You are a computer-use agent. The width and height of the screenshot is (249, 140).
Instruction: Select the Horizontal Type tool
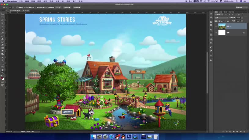coord(2,60)
